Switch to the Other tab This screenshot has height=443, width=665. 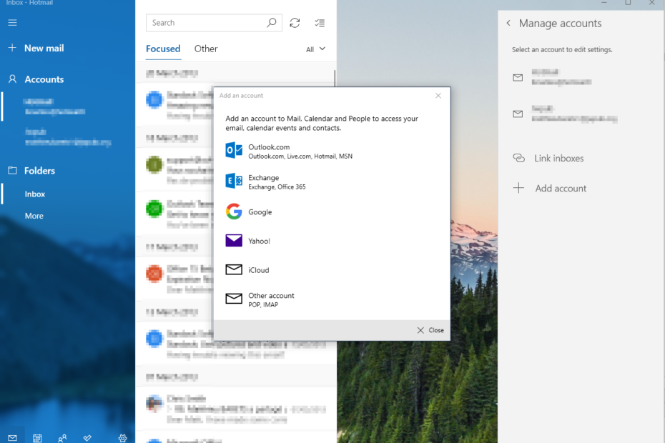[x=206, y=49]
